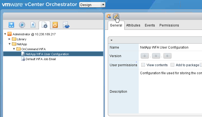Click the third Version number field
The image size is (202, 117).
(167, 56)
